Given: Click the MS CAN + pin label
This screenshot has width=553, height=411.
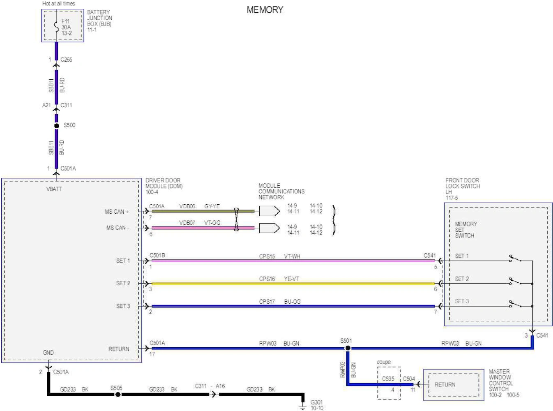Looking at the screenshot, I should 117,212.
